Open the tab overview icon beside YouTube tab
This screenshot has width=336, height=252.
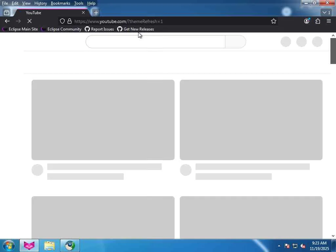coord(7,12)
